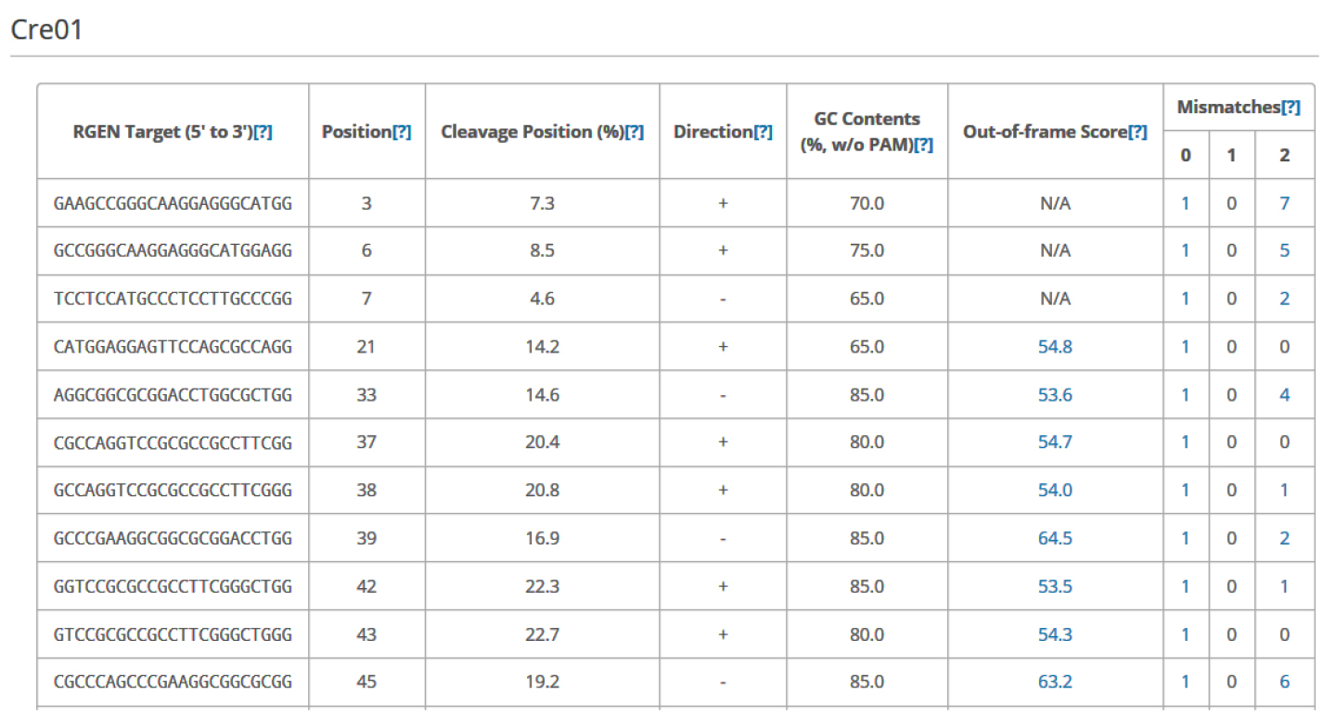Select target sequence CGCCCAGCCCGAAGGCGGCGCGG

point(173,682)
